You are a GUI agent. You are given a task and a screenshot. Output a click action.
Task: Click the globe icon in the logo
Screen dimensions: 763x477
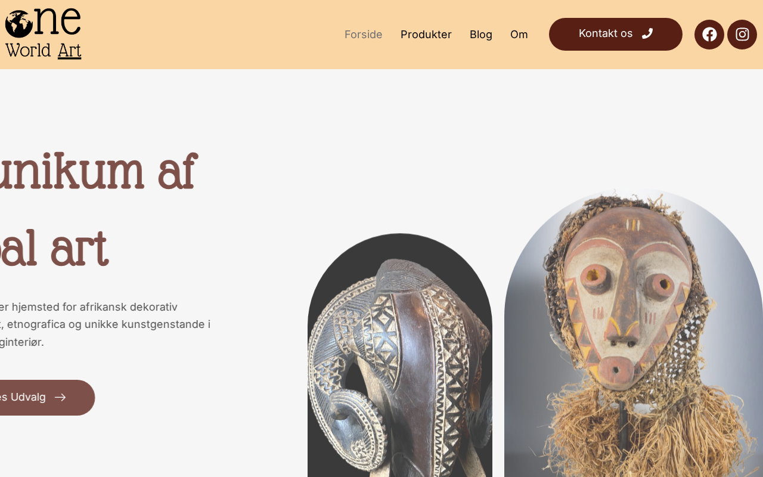[19, 24]
